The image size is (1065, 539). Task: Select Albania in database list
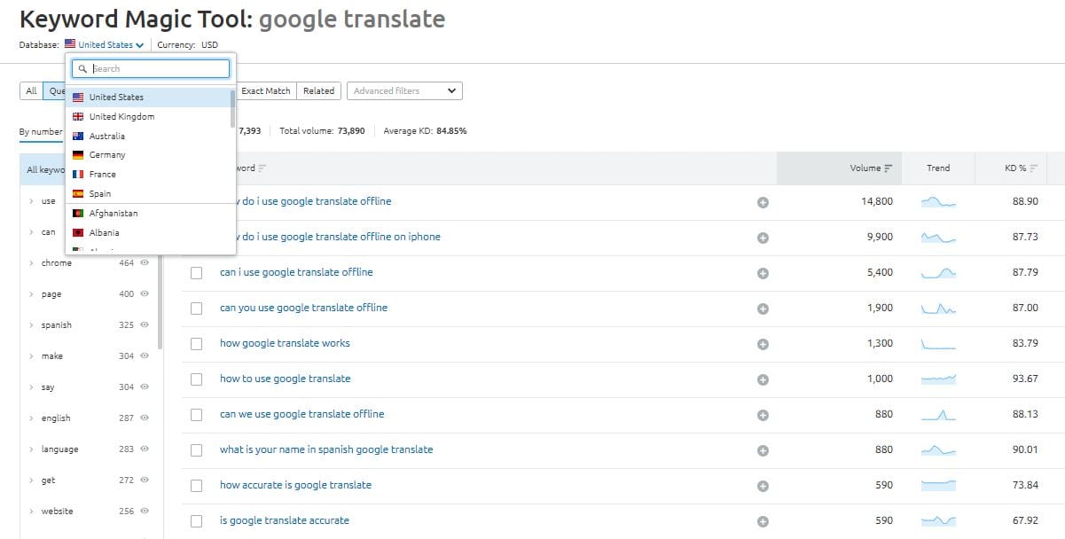click(x=148, y=233)
